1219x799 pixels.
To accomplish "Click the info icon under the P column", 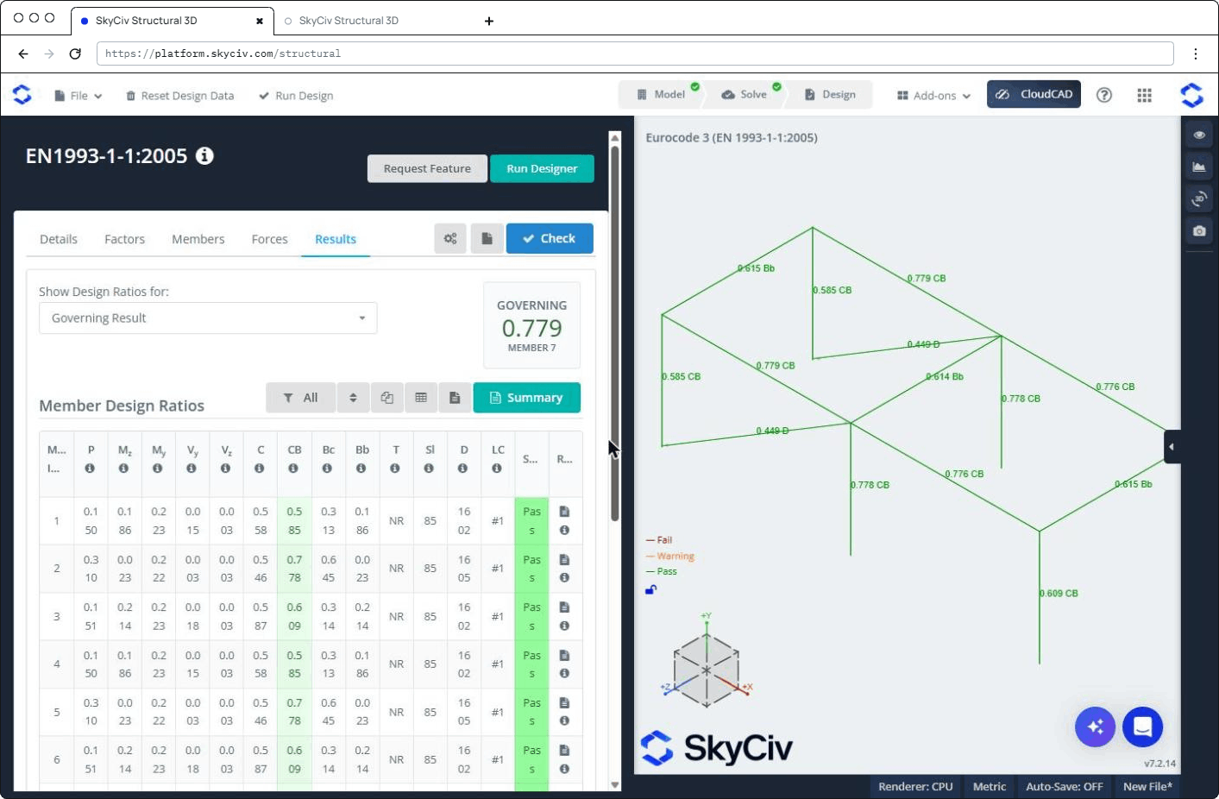I will pos(90,469).
